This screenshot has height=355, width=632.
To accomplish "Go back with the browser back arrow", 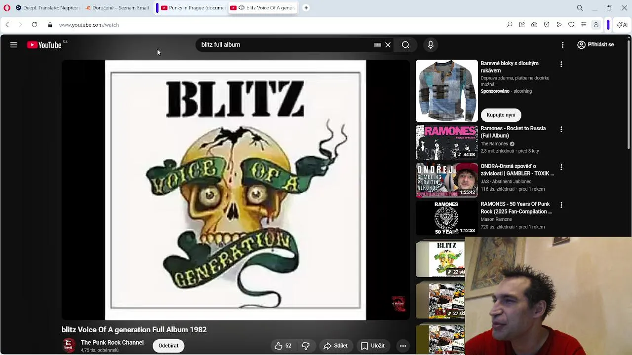I will coord(7,25).
